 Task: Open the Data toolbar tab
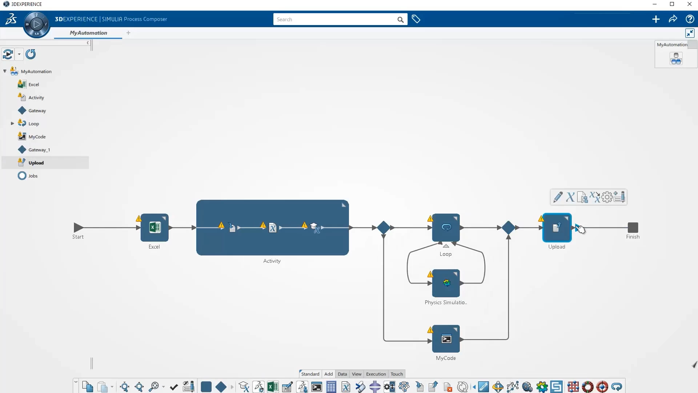click(342, 374)
